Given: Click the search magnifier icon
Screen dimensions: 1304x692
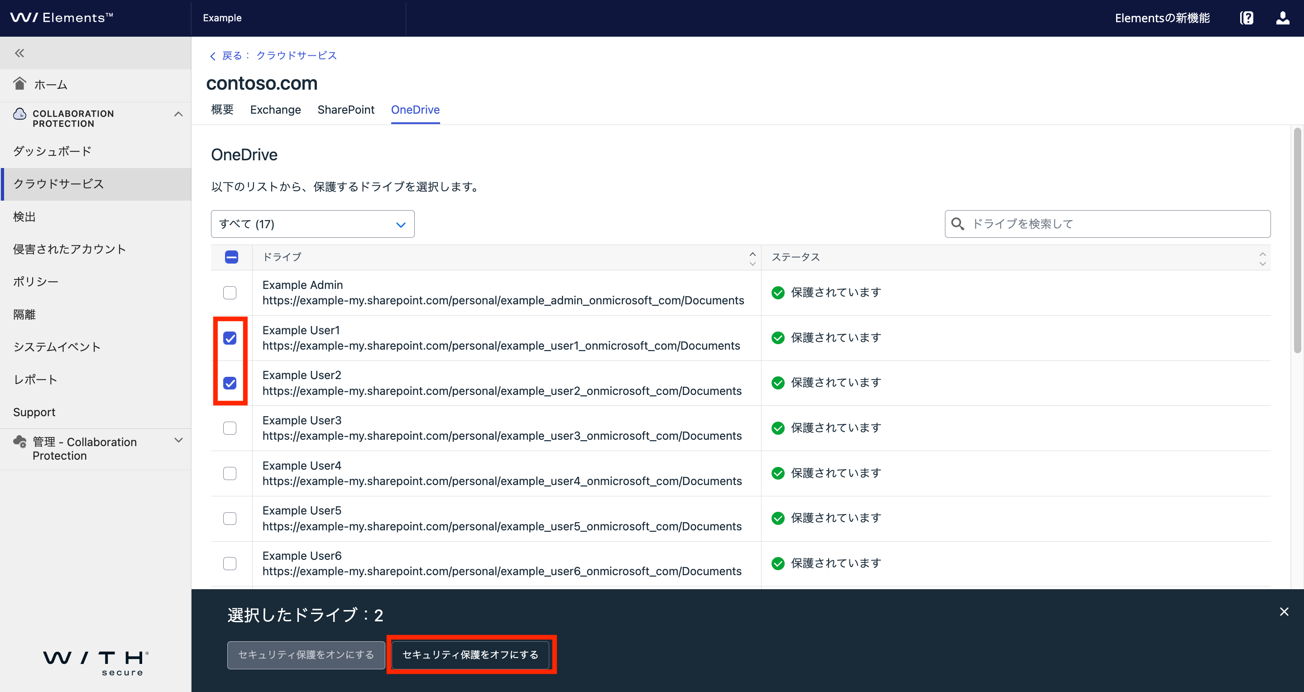Looking at the screenshot, I should 957,224.
